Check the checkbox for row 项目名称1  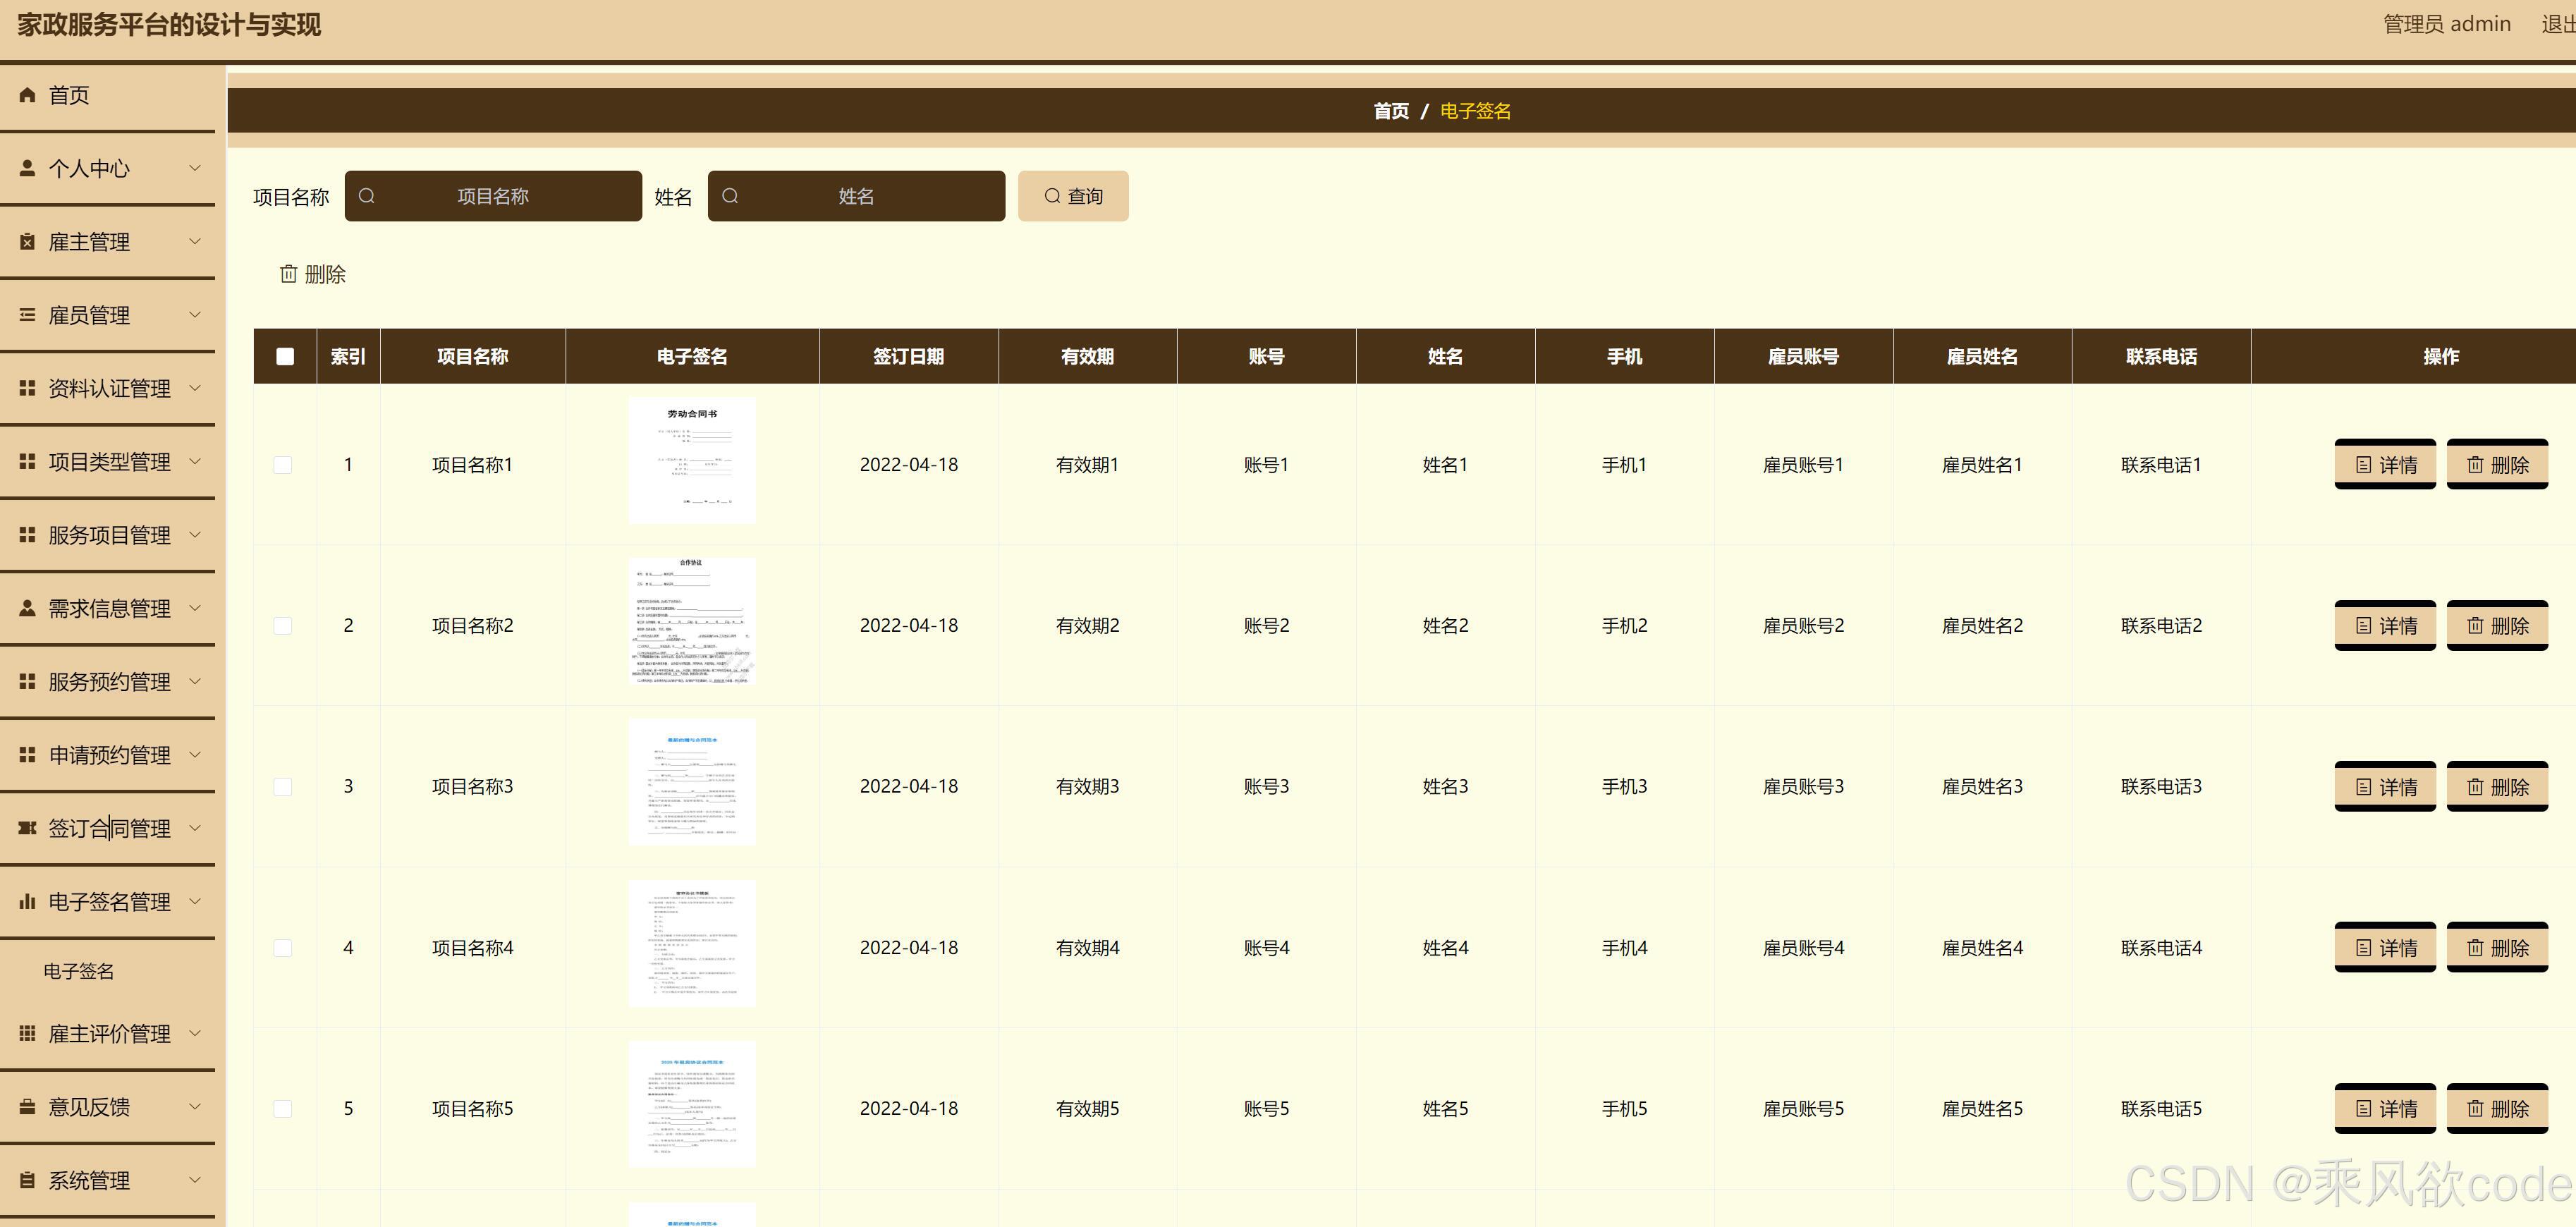coord(283,465)
